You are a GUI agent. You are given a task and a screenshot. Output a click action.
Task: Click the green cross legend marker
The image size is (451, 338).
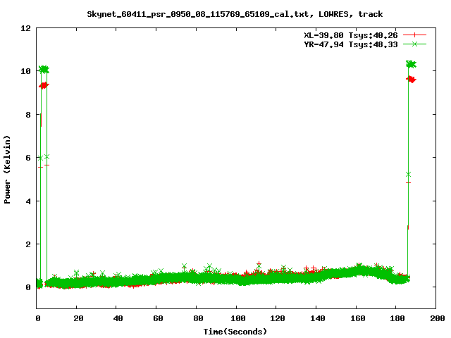click(414, 44)
